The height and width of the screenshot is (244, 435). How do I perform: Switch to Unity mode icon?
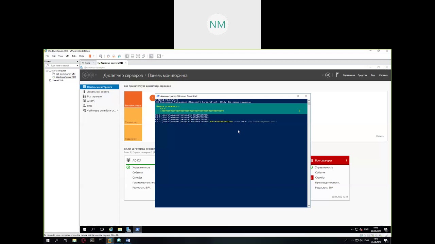tap(143, 56)
